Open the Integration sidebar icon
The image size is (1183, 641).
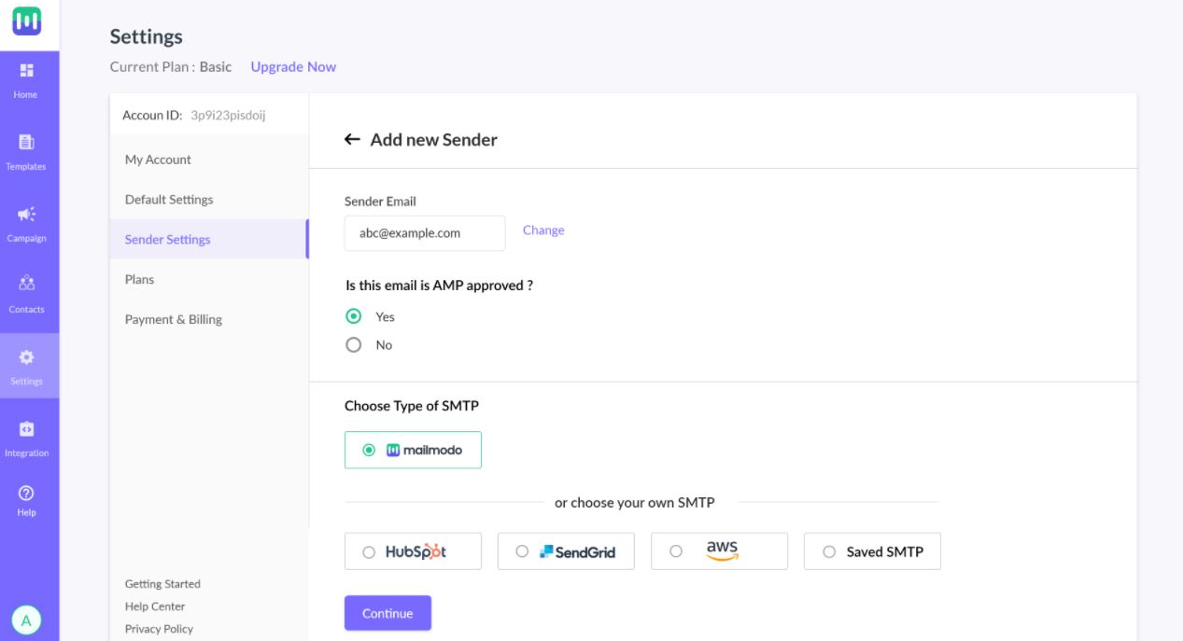point(26,429)
